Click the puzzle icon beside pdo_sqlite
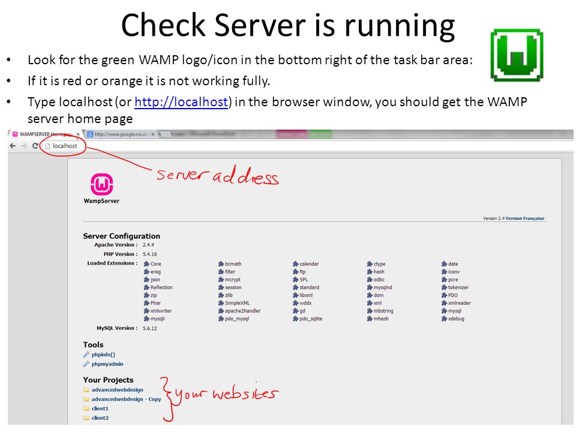Image resolution: width=576 pixels, height=432 pixels. pos(296,319)
